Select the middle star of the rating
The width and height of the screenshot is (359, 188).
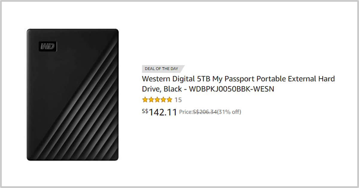157,100
